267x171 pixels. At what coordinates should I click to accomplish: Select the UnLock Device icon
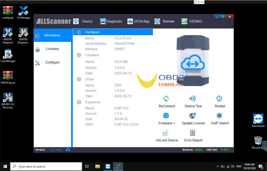[x=166, y=133]
